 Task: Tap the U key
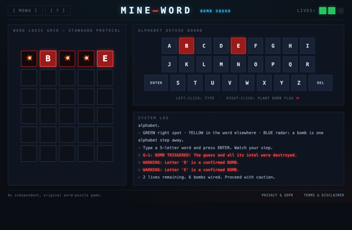(x=213, y=83)
